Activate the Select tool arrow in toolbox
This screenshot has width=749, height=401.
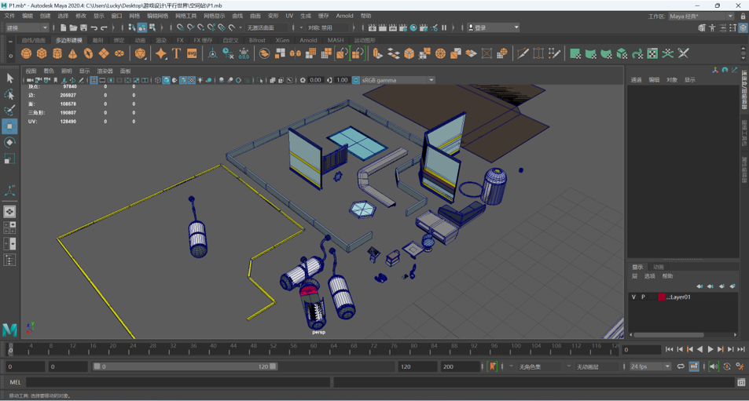pos(9,78)
